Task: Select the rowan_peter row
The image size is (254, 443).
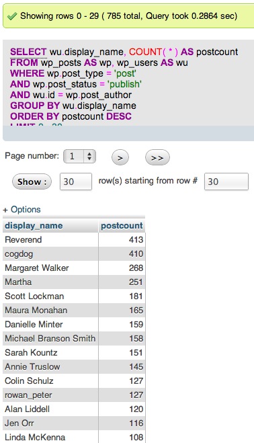Action: 74,395
